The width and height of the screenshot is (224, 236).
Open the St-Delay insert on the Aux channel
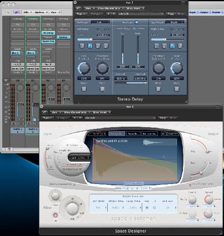(48, 33)
